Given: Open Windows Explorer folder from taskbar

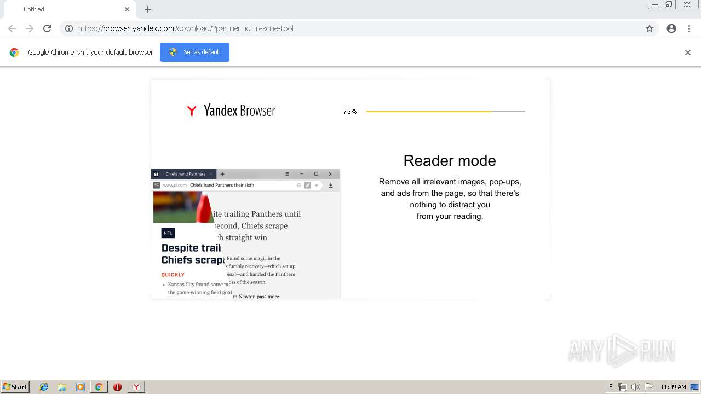Looking at the screenshot, I should [62, 387].
